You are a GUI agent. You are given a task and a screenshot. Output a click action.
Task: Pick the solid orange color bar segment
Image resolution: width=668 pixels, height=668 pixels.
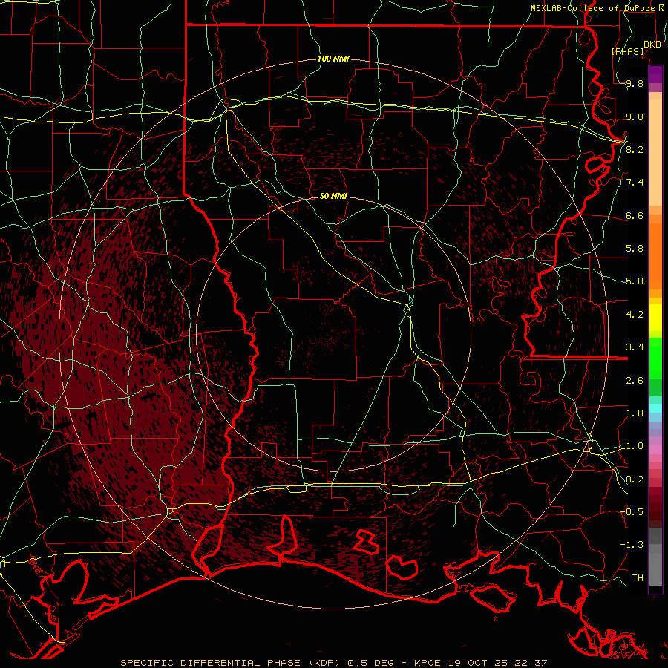pyautogui.click(x=655, y=257)
